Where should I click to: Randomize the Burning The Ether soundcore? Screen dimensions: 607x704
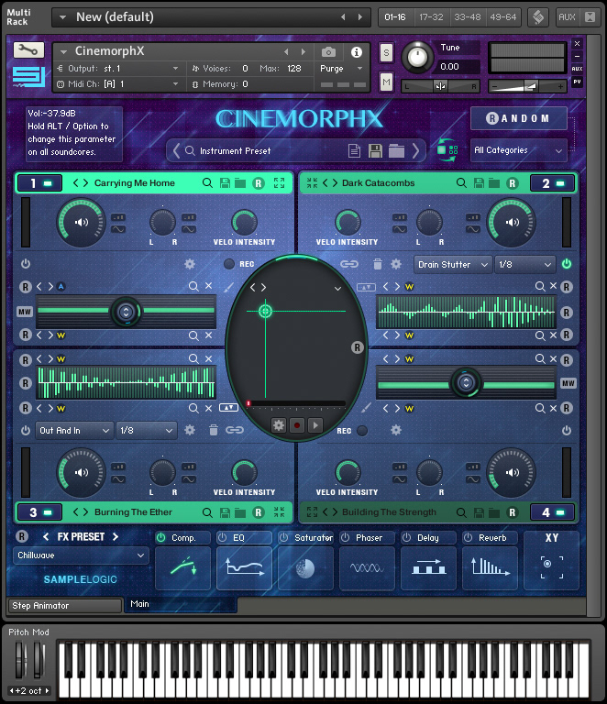point(259,512)
